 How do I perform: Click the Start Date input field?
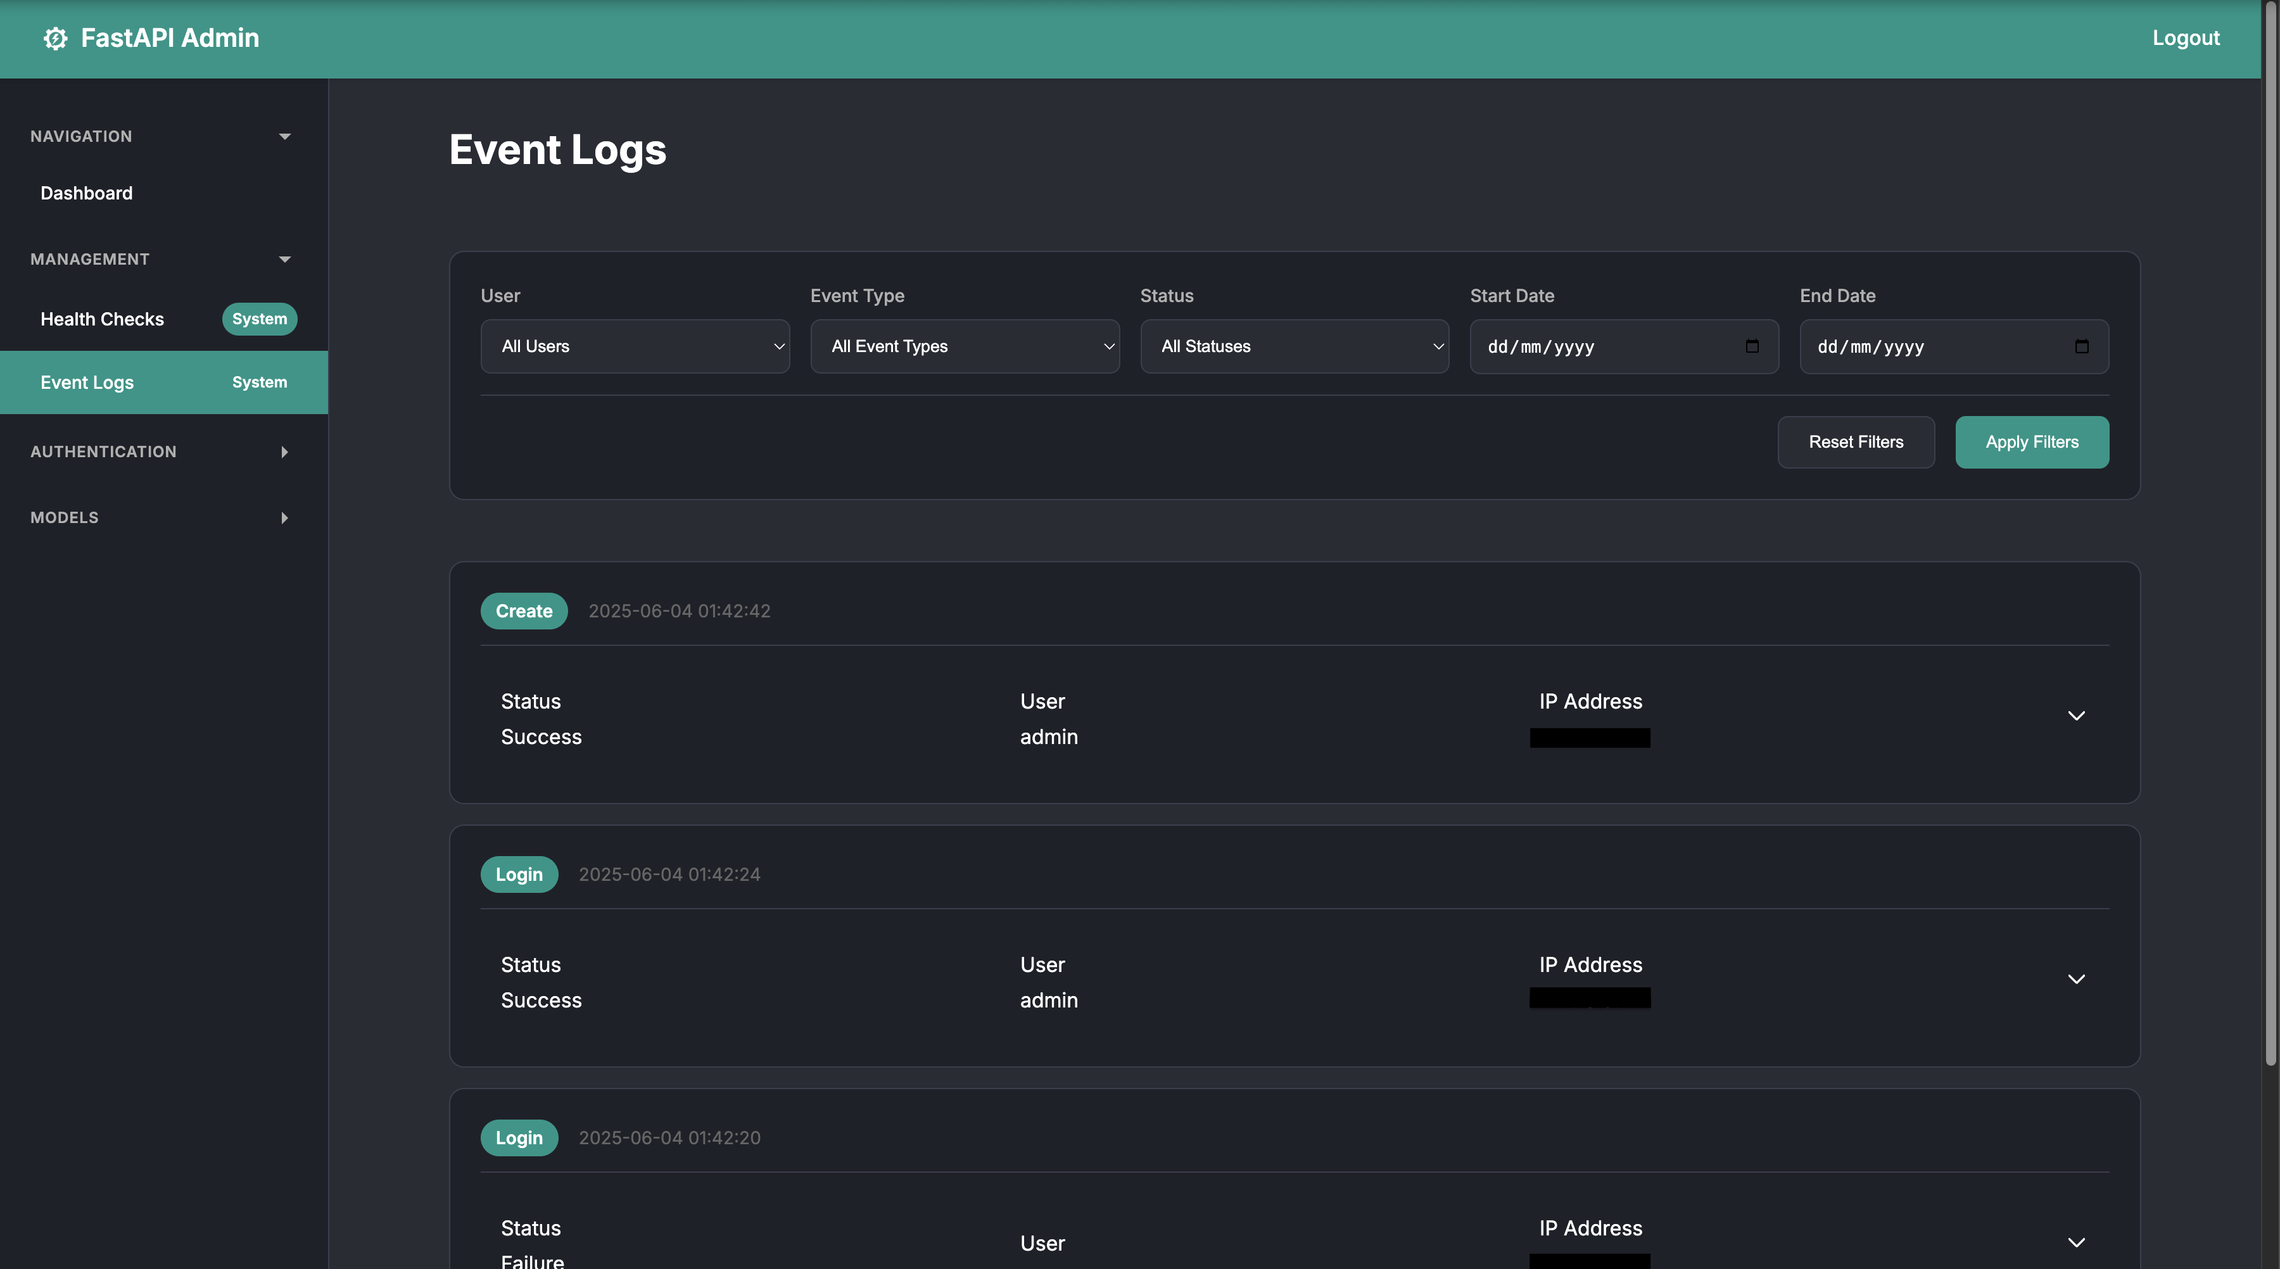click(1624, 347)
